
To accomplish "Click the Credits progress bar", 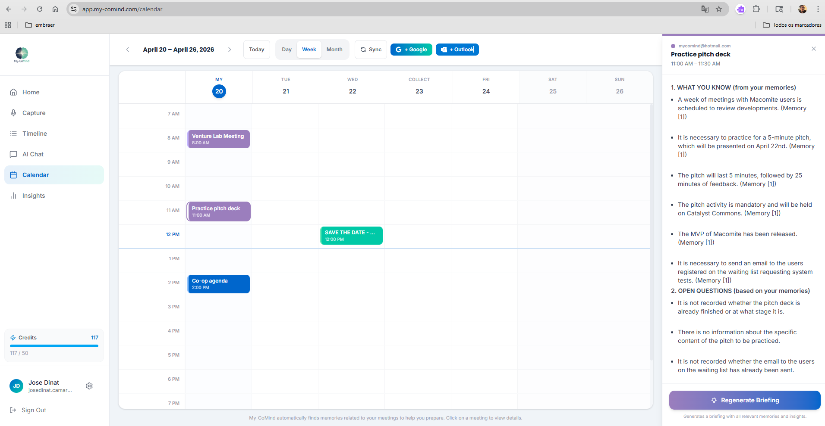I will tap(54, 346).
